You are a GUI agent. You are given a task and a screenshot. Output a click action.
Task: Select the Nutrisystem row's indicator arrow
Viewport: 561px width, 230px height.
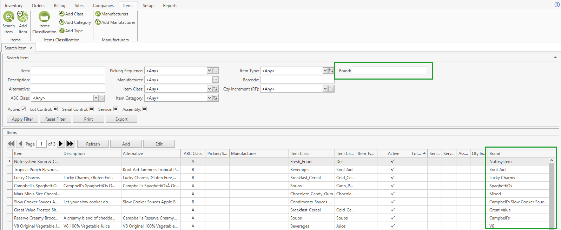click(x=10, y=161)
